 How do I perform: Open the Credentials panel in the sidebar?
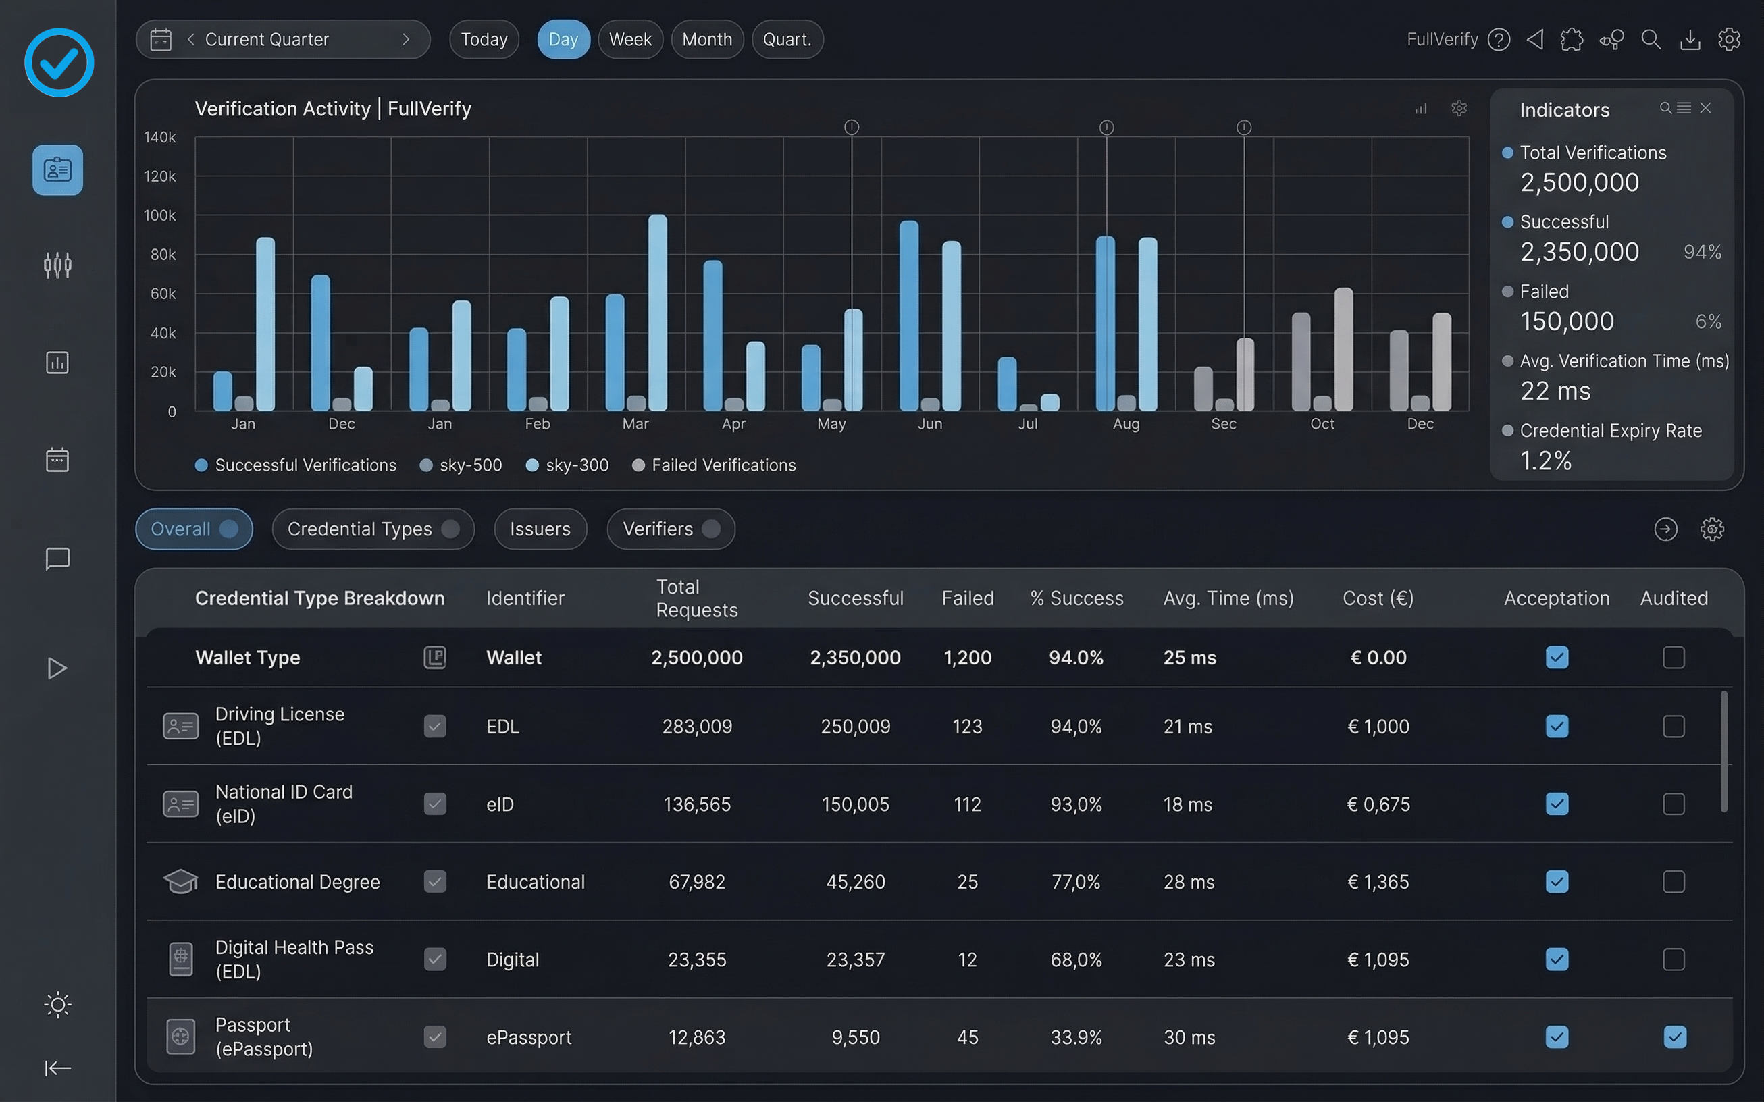[57, 169]
